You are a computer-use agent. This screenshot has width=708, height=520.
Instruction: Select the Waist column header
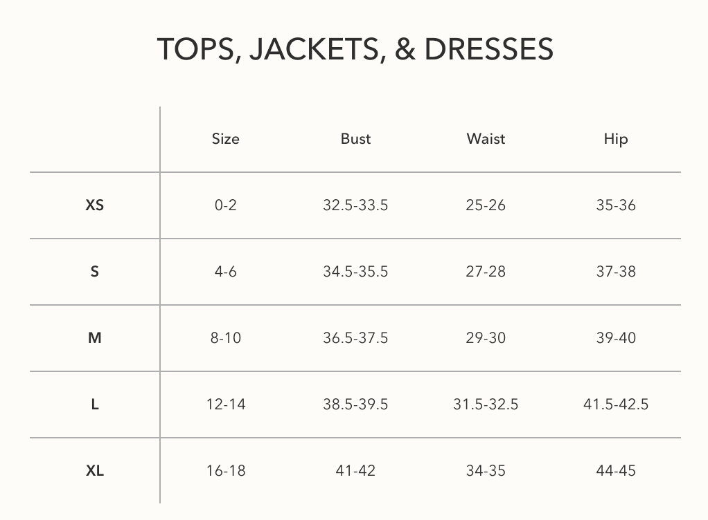pos(486,139)
